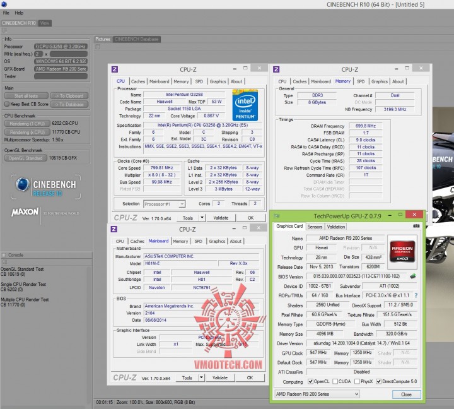Click the Bus Interface question mark icon

(416, 295)
